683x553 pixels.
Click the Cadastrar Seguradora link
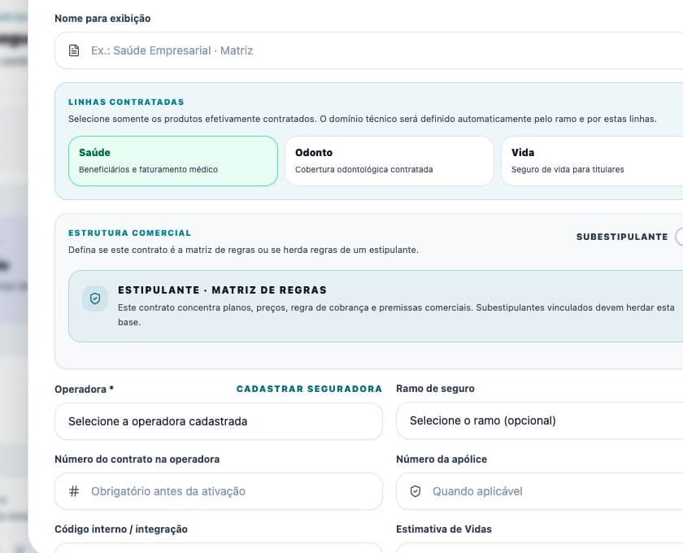309,389
